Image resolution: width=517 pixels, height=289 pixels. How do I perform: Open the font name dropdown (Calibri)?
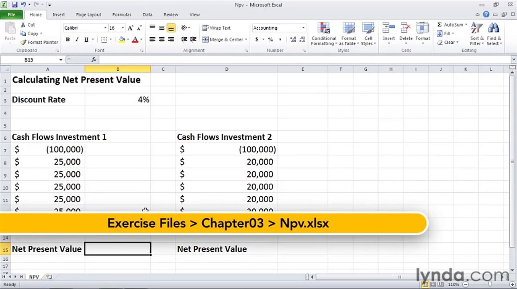point(105,28)
